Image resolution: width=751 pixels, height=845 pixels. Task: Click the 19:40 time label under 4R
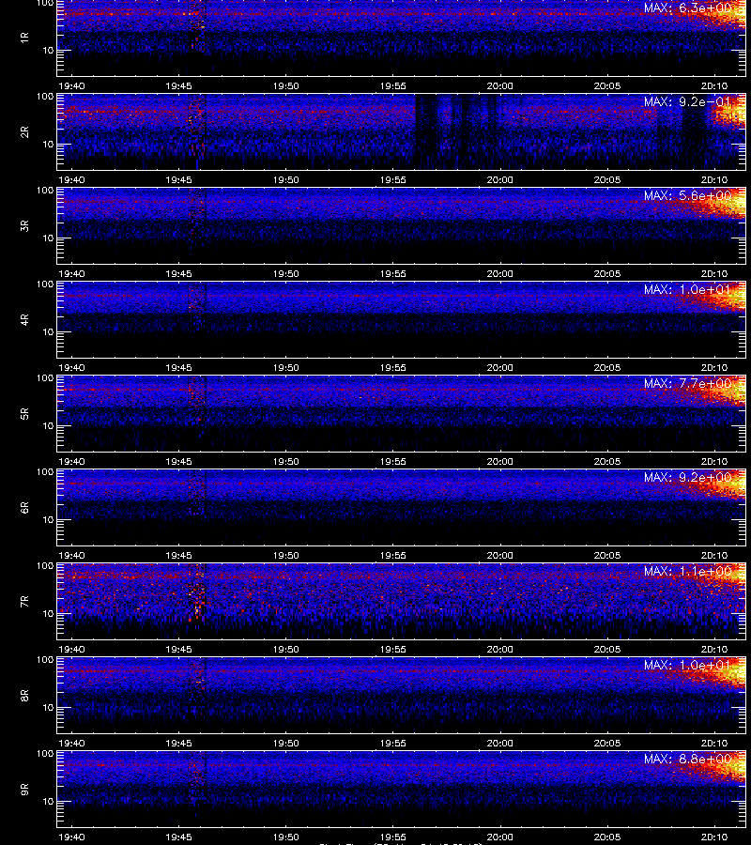click(x=71, y=367)
